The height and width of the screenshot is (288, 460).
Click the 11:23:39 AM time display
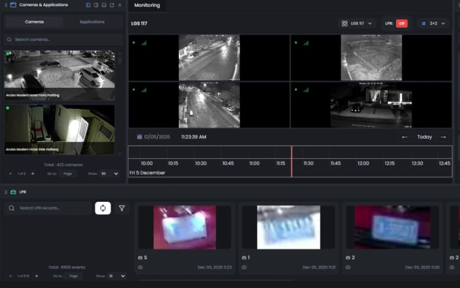[x=194, y=137]
